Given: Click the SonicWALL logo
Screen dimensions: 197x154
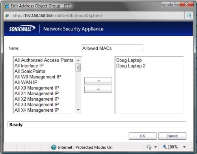Looking at the screenshot, I should point(22,28).
